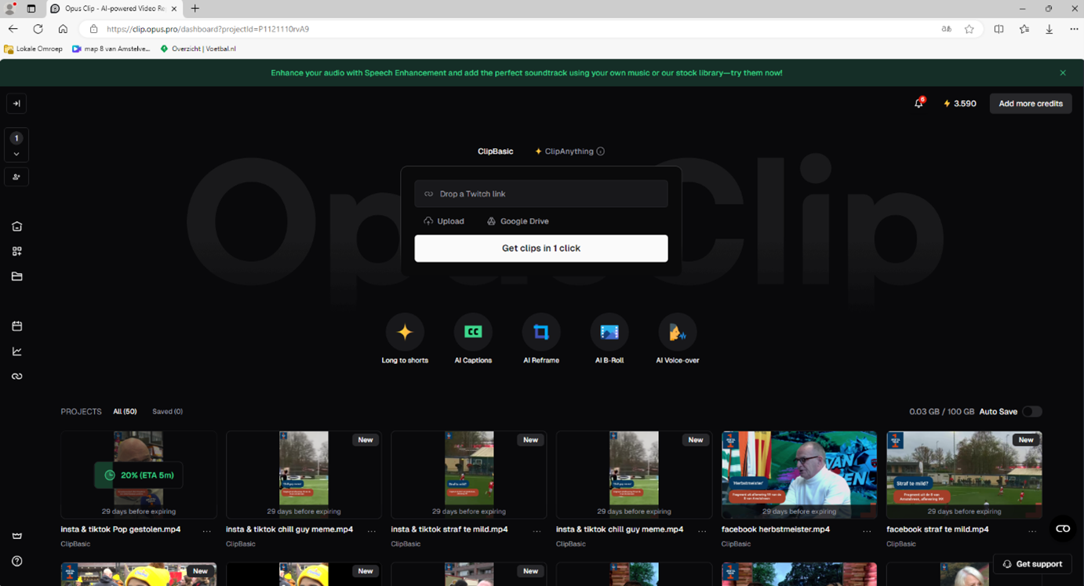Open the workspace switcher numbered 1
Viewport: 1084px width, 586px height.
point(16,145)
